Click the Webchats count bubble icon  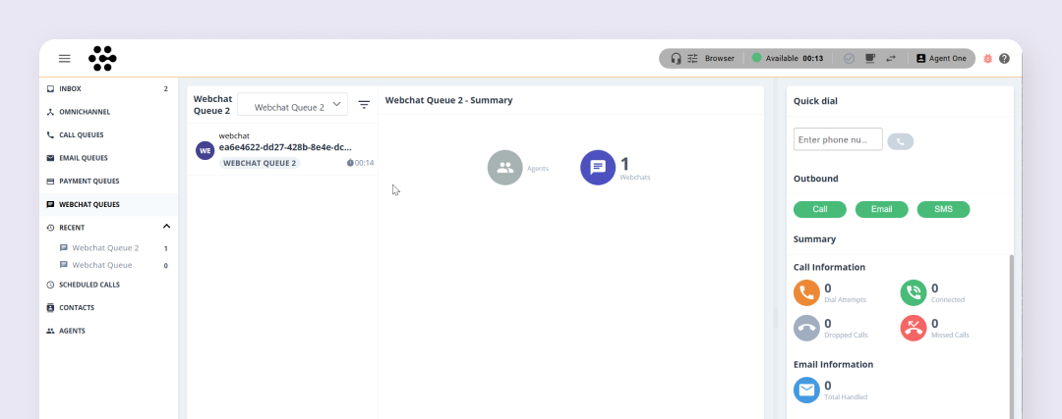[597, 168]
